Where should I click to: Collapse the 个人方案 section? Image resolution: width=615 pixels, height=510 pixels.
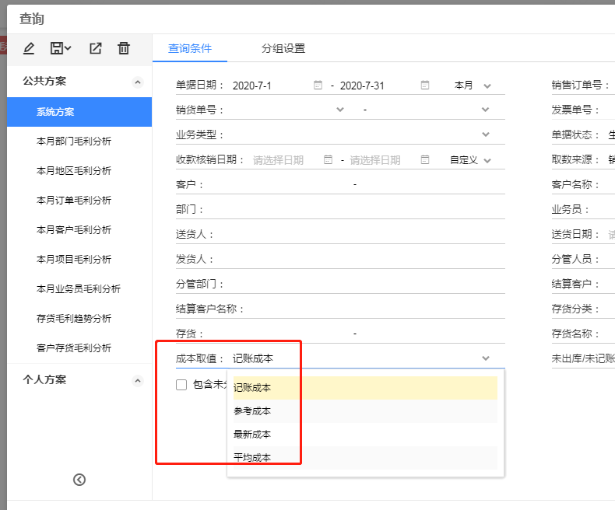click(137, 381)
